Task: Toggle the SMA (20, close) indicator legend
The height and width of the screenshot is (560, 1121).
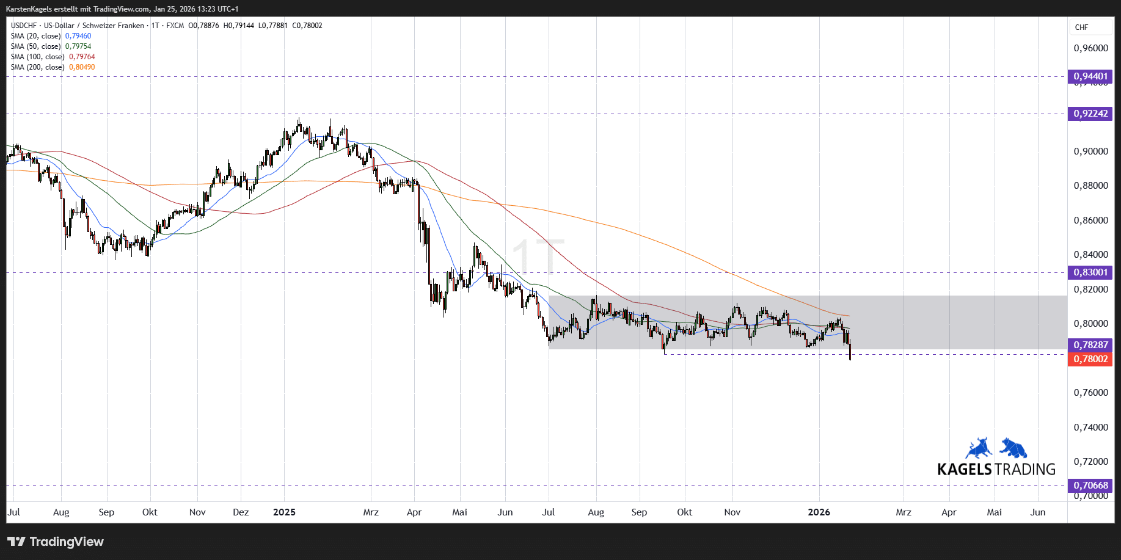Action: [37, 36]
